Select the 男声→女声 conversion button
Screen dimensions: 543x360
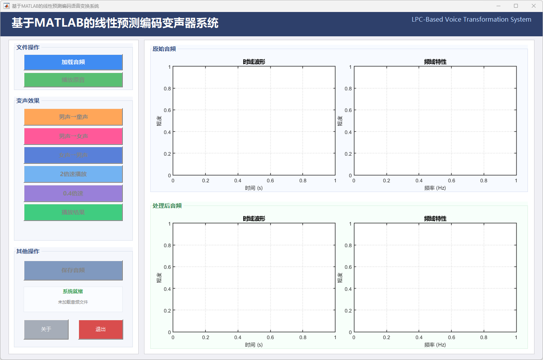(x=73, y=136)
